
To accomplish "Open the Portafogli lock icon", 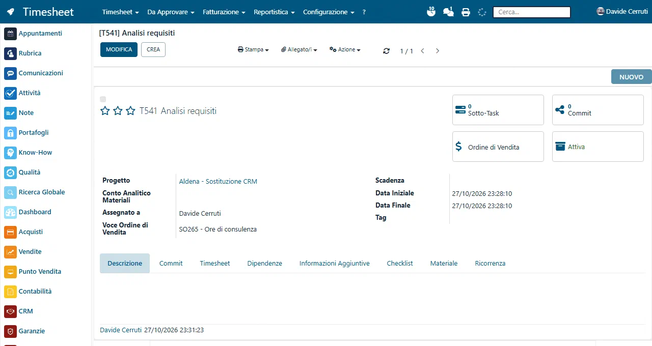I will pos(10,133).
